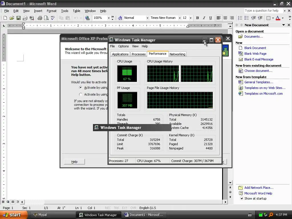Click the Bullets list icon
The image size is (292, 219).
[x=247, y=18]
